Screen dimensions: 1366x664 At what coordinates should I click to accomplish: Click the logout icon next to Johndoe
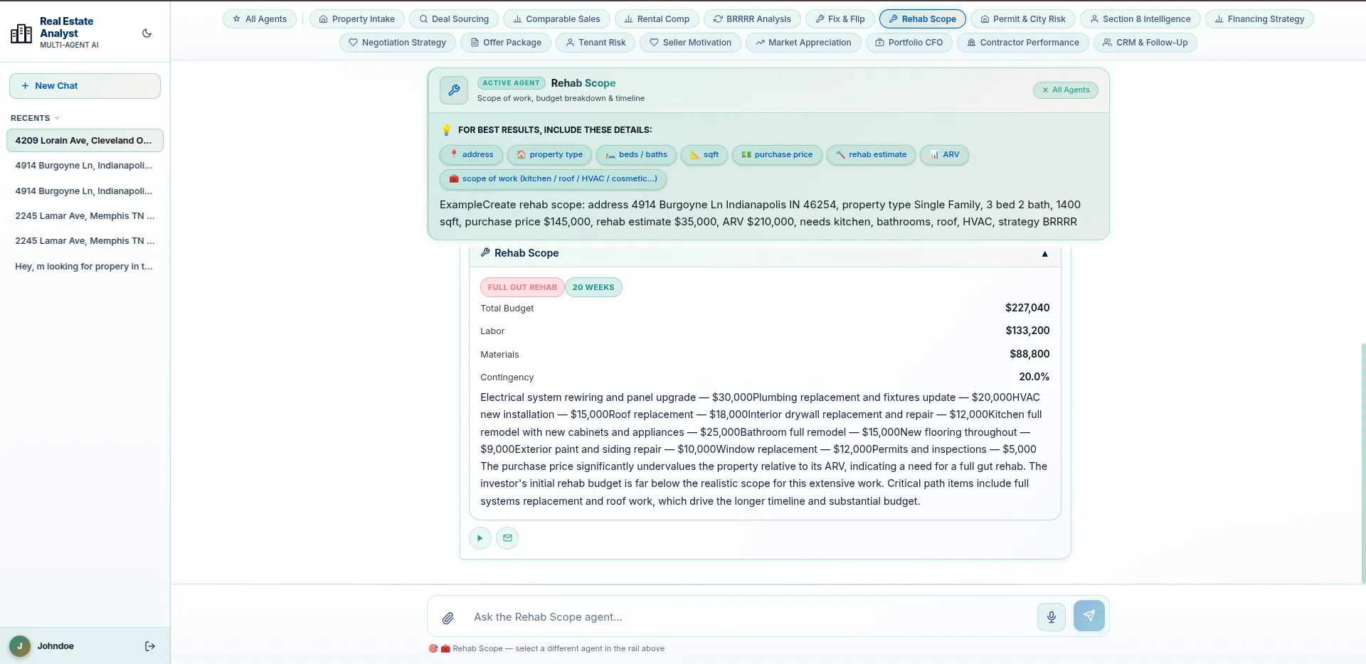[x=150, y=646]
